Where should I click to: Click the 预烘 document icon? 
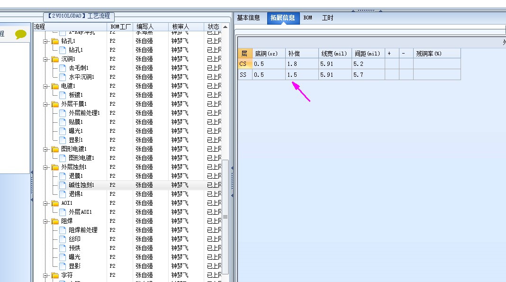[63, 248]
